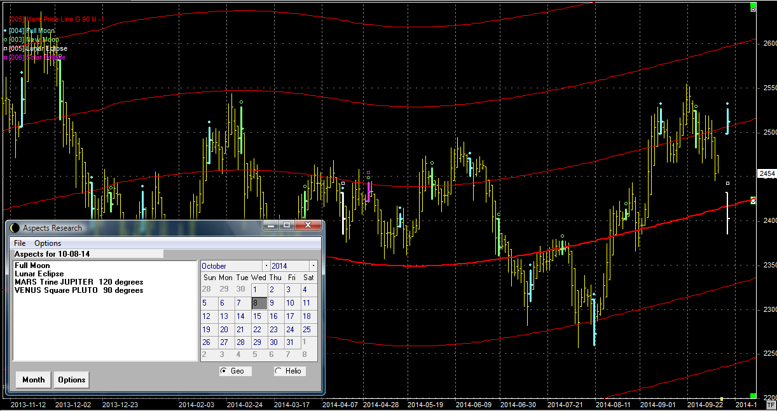Click the Mars price line handle on right axis
This screenshot has height=411, width=777.
pos(753,201)
